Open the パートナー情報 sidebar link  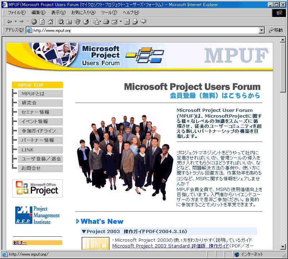[x=40, y=140]
